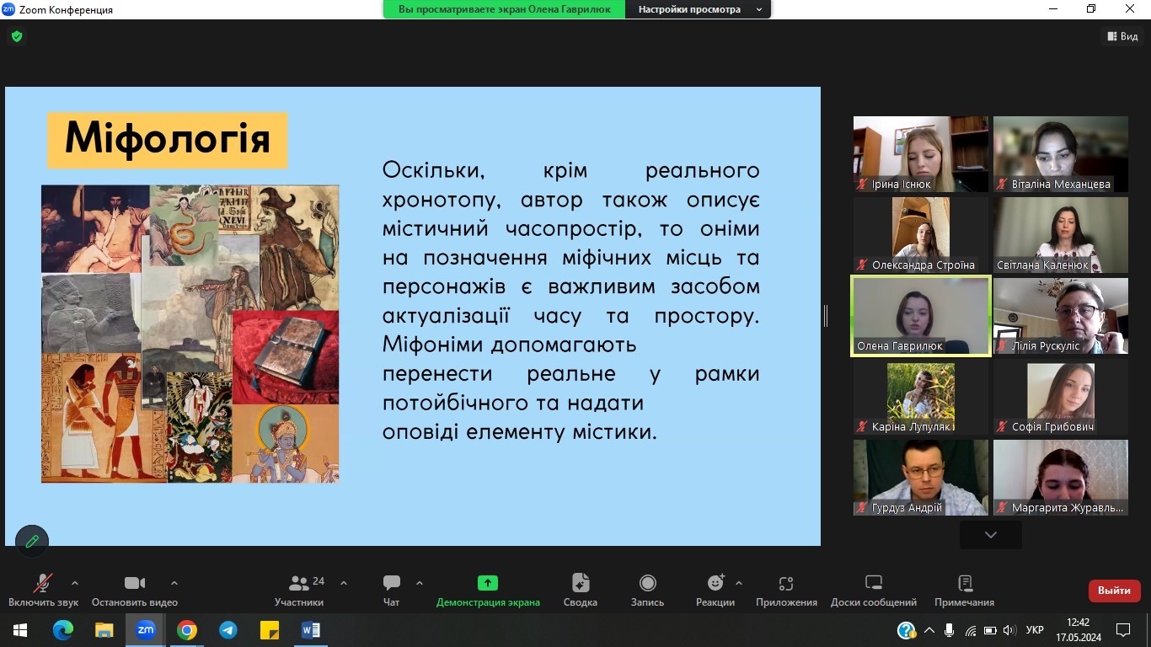Open Microsoft Word from taskbar
Image resolution: width=1151 pixels, height=647 pixels.
(311, 630)
